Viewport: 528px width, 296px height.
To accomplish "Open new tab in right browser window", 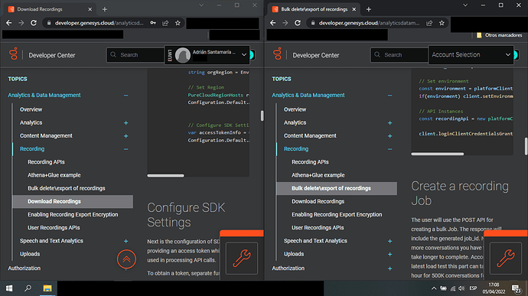I will [x=368, y=9].
